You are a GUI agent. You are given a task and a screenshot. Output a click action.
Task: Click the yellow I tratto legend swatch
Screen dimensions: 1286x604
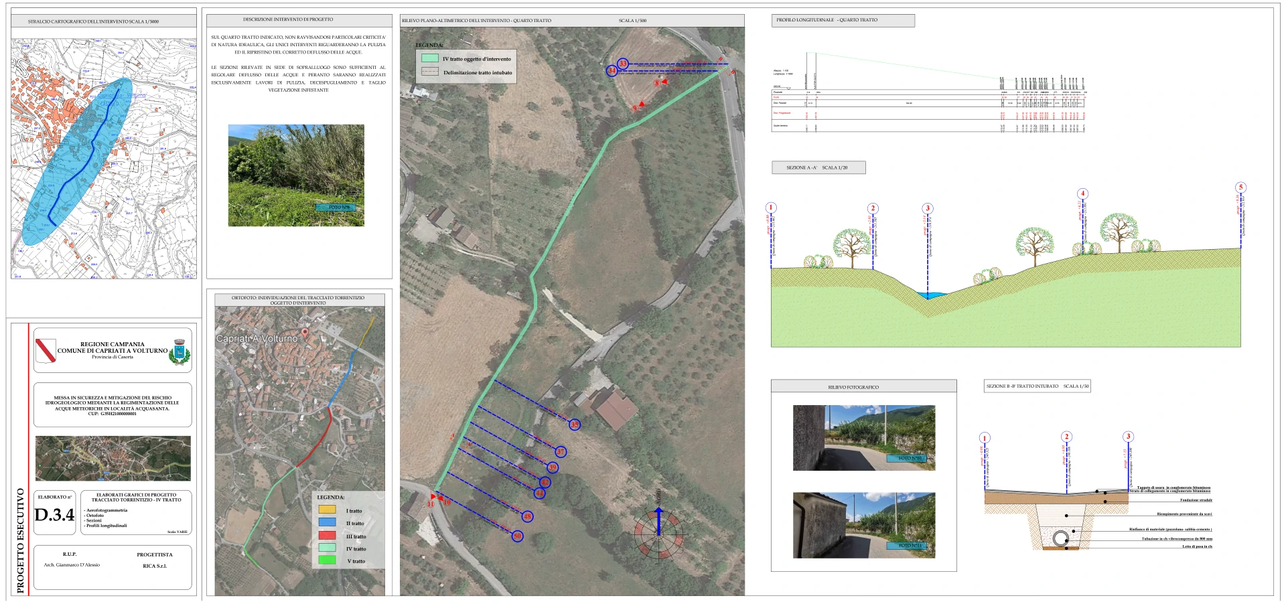pyautogui.click(x=327, y=510)
